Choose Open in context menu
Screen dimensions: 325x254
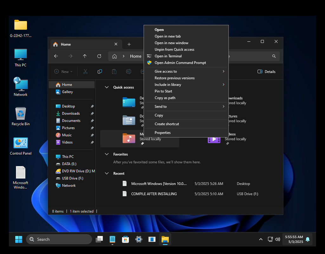pyautogui.click(x=186, y=30)
